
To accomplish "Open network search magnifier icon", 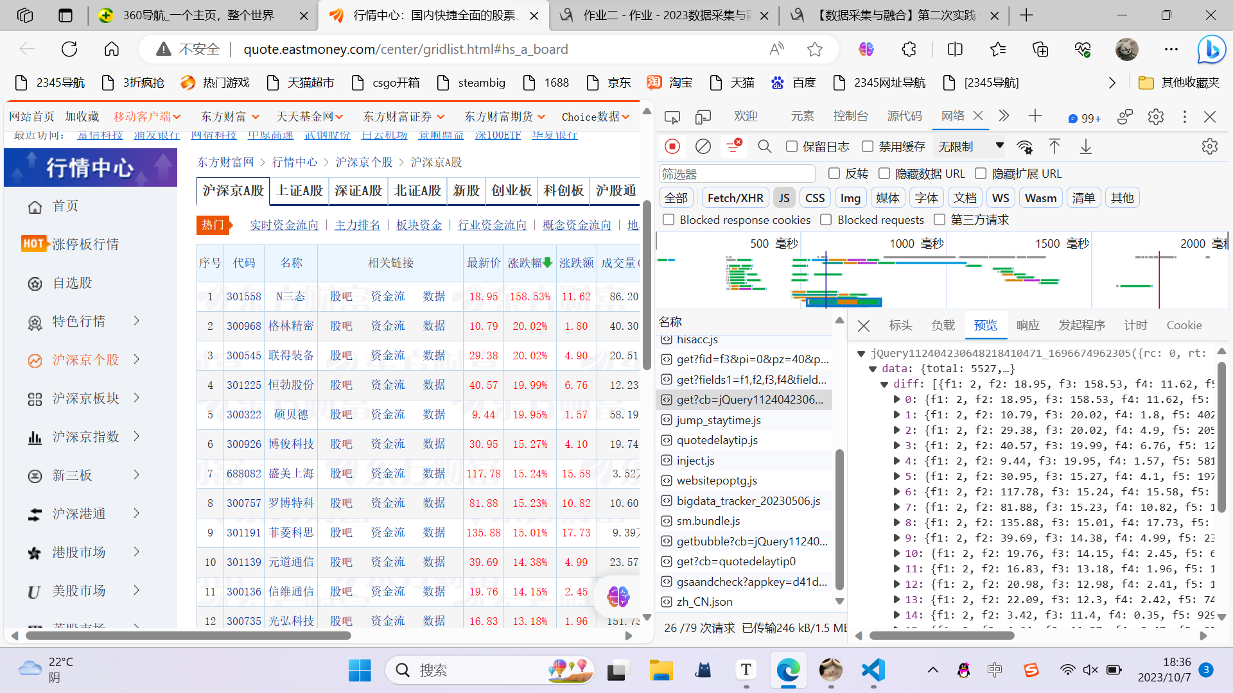I will pos(764,146).
